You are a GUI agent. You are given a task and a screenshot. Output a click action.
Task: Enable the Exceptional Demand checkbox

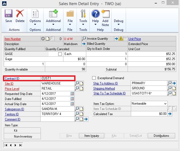tap(94, 78)
